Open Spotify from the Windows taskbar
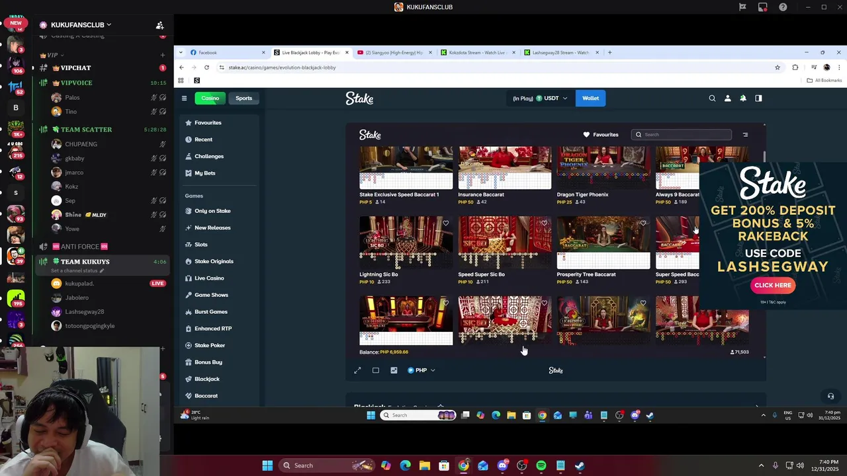847x476 pixels. [541, 465]
